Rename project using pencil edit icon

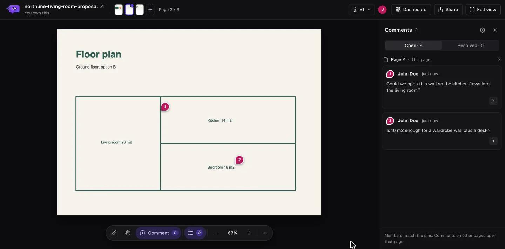pyautogui.click(x=102, y=6)
